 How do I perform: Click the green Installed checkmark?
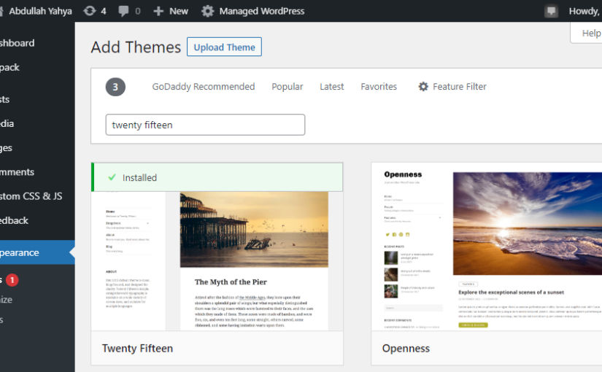tap(112, 177)
